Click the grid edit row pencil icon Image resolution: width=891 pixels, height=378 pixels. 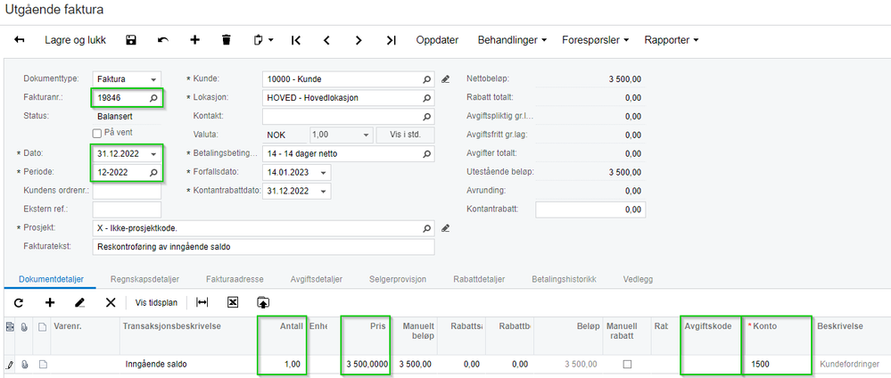tap(79, 303)
